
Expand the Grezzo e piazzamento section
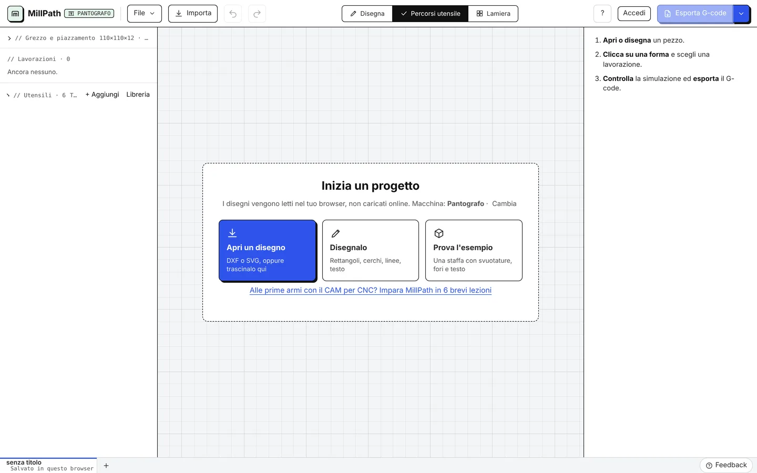coord(78,38)
